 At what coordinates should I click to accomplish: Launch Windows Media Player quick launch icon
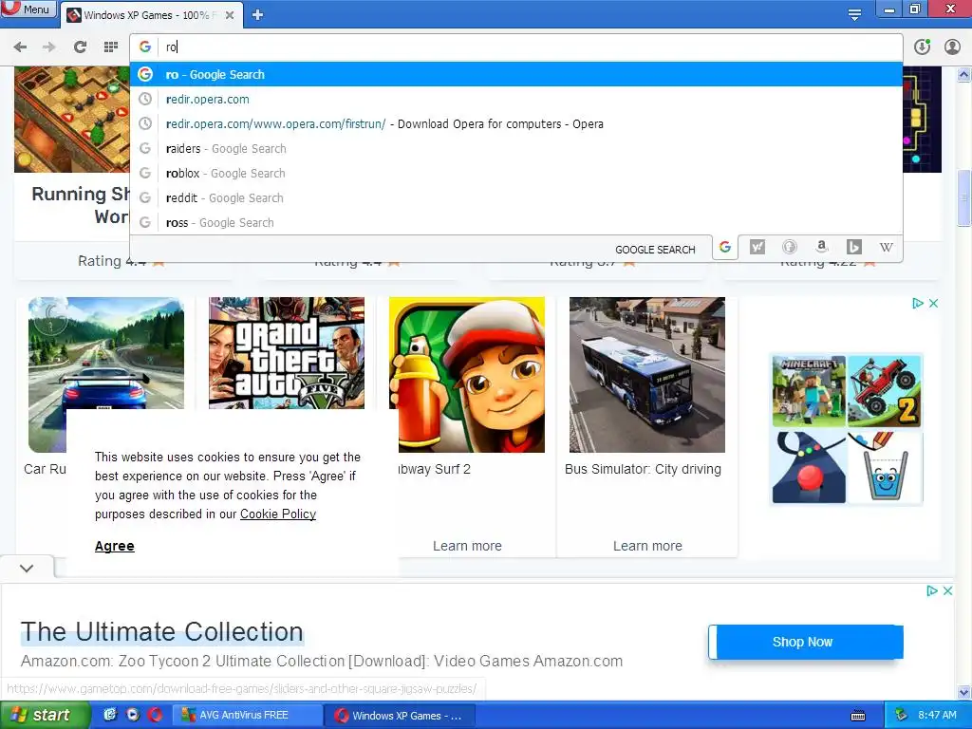pos(133,715)
